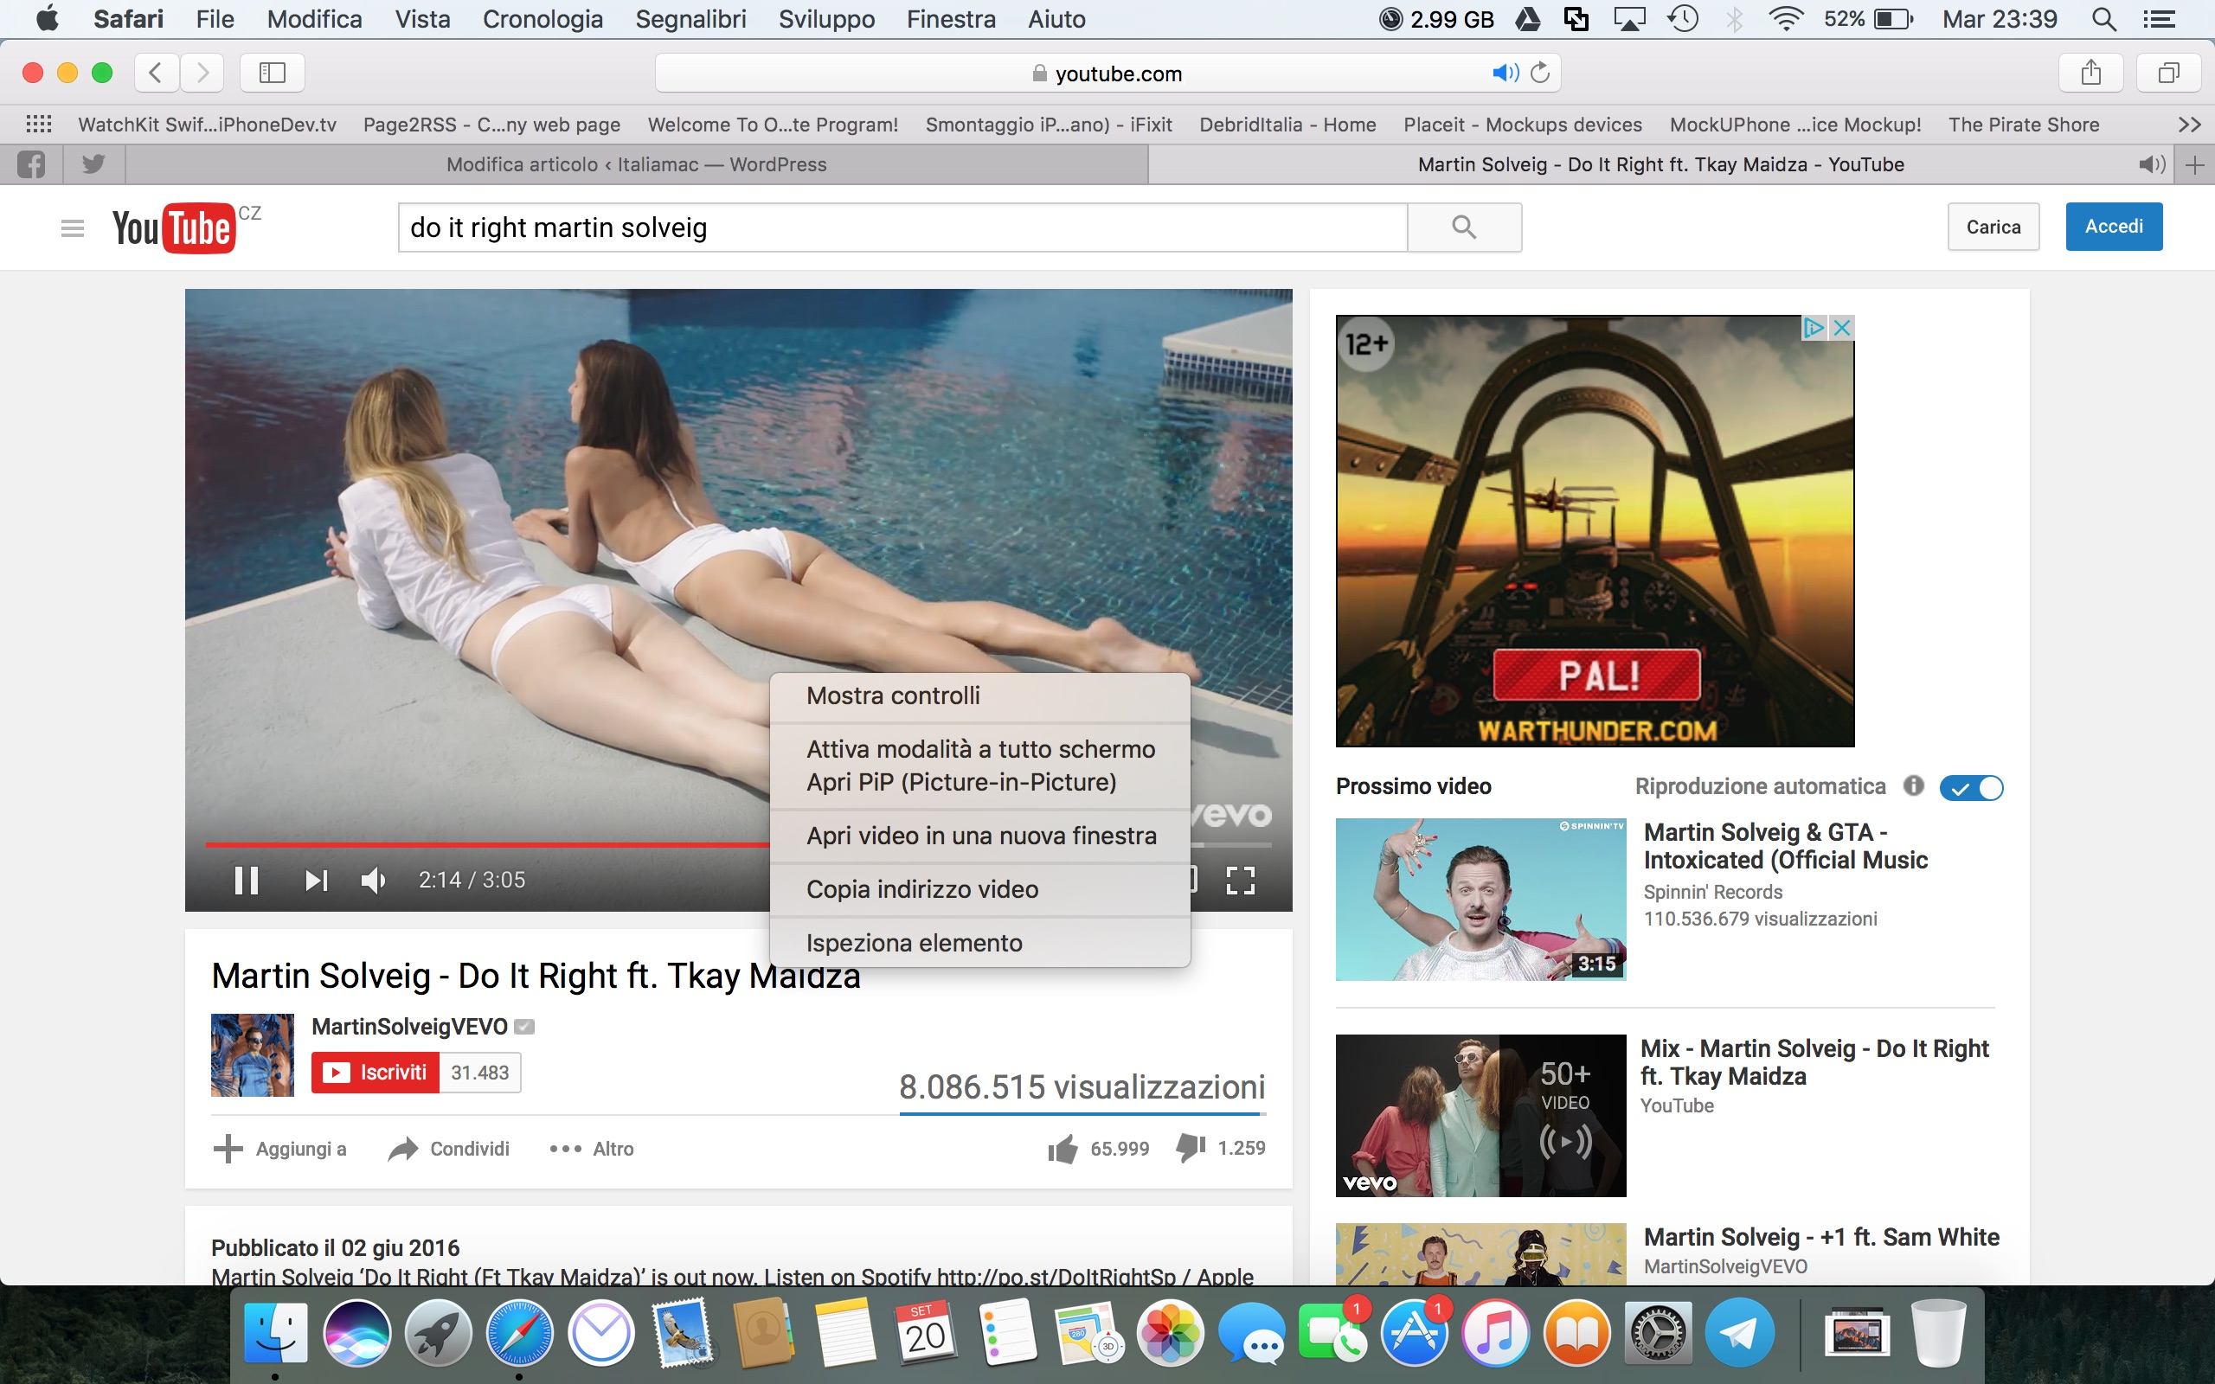Choose Attiva modalità a tutto schermo
Viewport: 2215px width, 1384px height.
pos(979,749)
